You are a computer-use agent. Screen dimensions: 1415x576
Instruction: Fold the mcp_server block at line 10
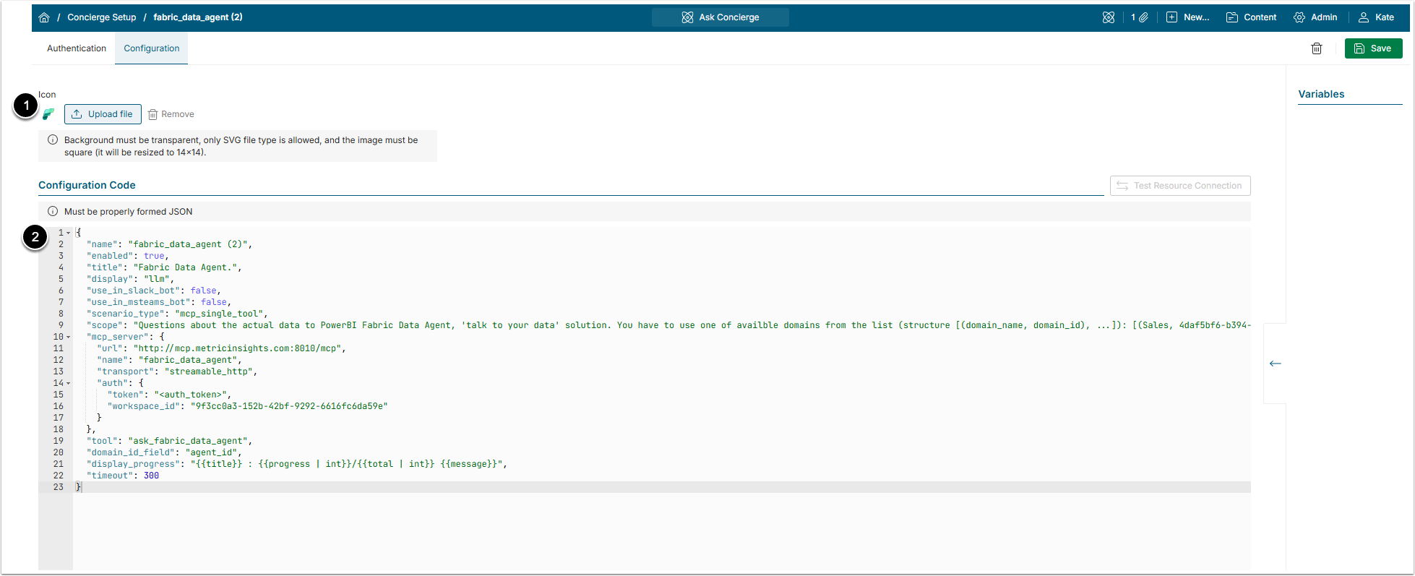point(69,337)
